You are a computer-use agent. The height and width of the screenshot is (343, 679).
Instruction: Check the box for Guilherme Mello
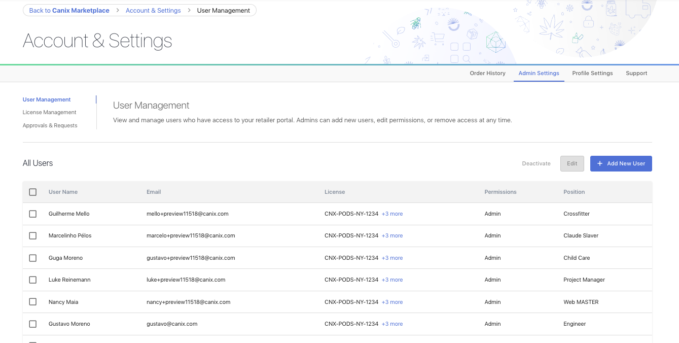[x=33, y=214]
